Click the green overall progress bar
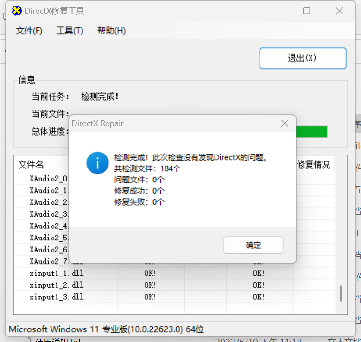 point(311,132)
